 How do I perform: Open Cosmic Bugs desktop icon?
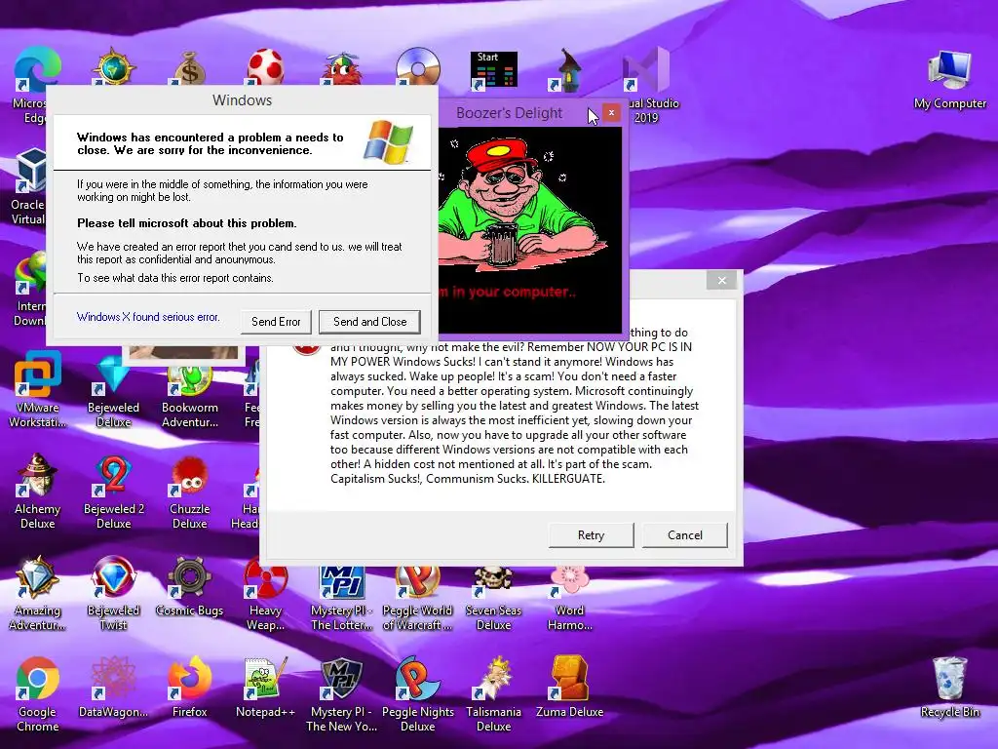coord(190,578)
